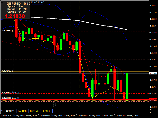This screenshot has height=118, width=158.
Task: Close the symbol switcher panel x
Action: coord(2,110)
